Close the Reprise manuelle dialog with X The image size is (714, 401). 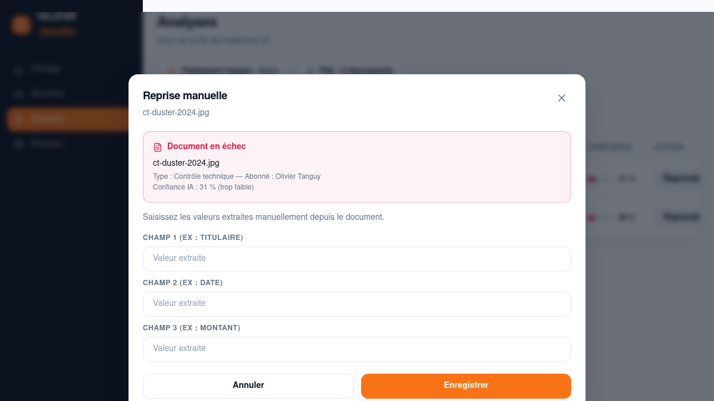pos(561,98)
